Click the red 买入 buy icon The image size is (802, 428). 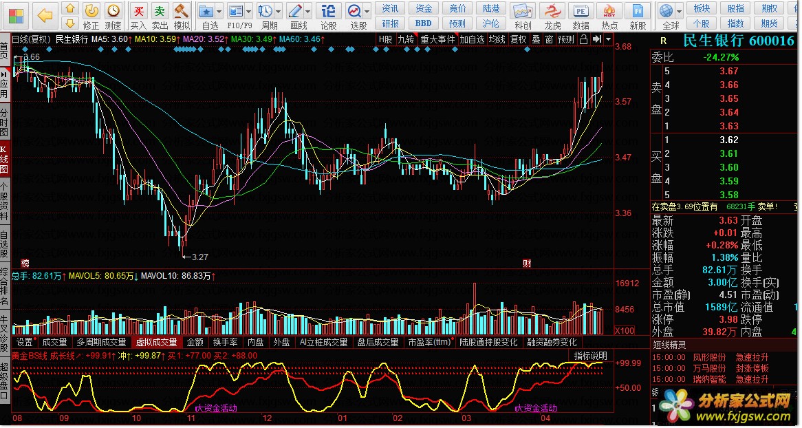(x=138, y=10)
